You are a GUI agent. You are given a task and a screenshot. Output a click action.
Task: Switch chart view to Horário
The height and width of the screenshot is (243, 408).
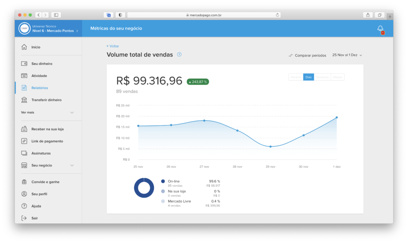coord(296,77)
